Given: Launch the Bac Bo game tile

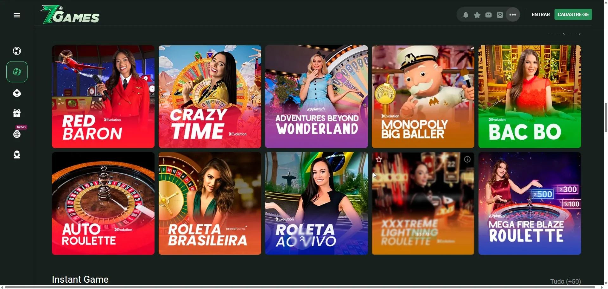Looking at the screenshot, I should pyautogui.click(x=530, y=97).
